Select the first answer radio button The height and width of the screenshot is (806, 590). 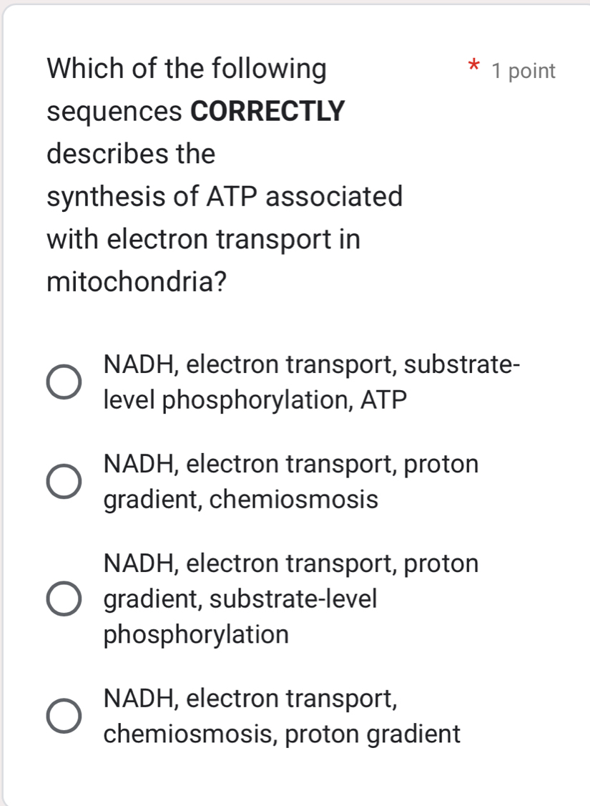(x=62, y=381)
